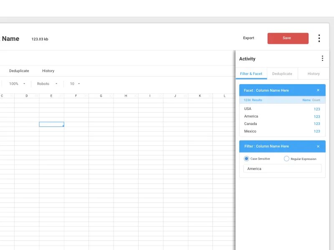
Task: Save the current spreadsheet
Action: [288, 38]
